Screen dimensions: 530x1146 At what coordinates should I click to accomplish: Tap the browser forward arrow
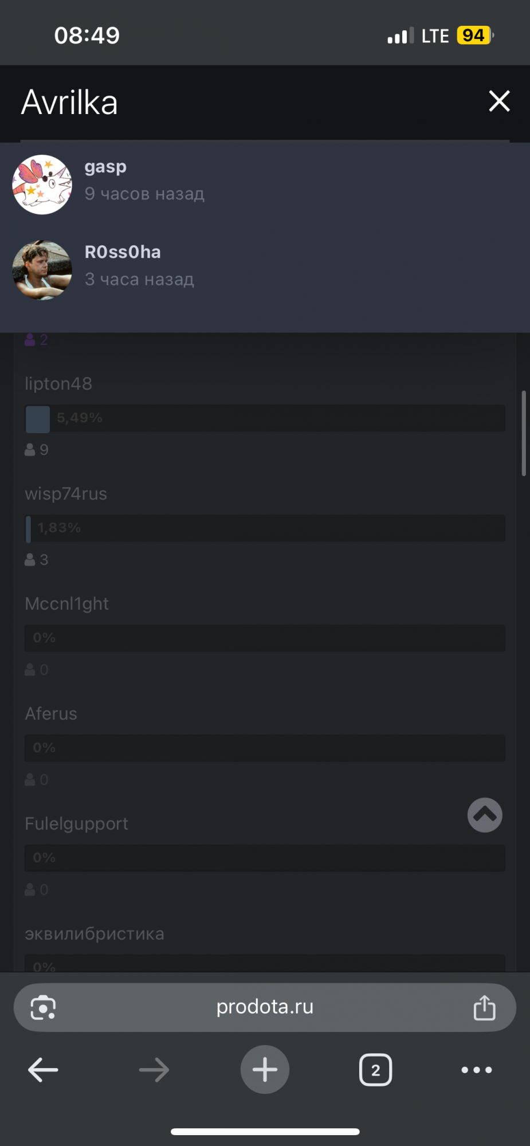[x=154, y=1070]
